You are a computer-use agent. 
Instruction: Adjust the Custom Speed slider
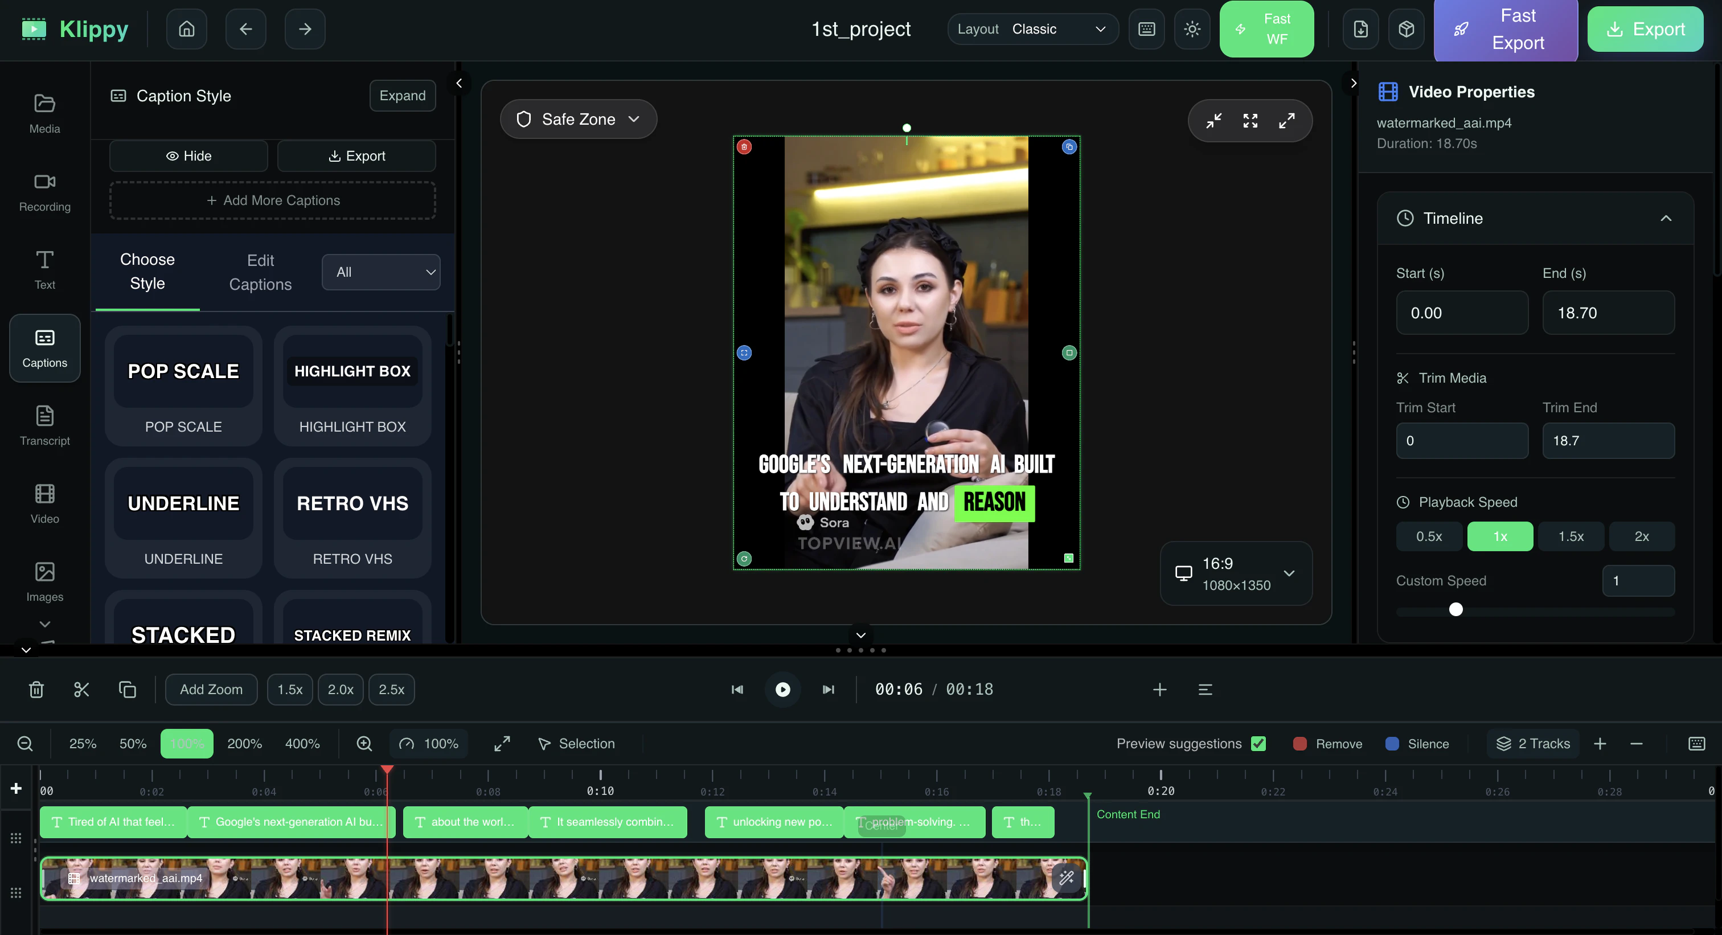click(x=1455, y=609)
